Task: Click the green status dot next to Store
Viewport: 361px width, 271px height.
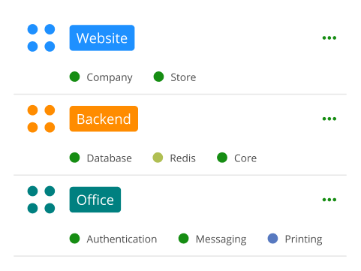Action: click(x=158, y=77)
